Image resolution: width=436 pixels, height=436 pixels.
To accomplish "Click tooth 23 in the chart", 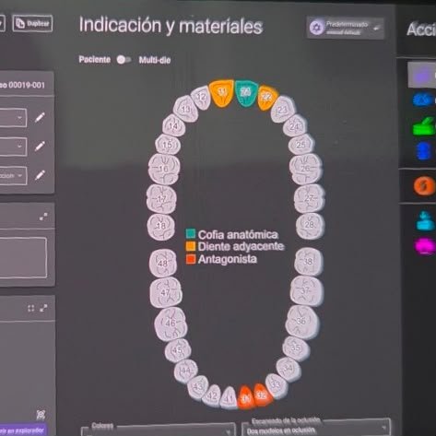I will pos(283,110).
